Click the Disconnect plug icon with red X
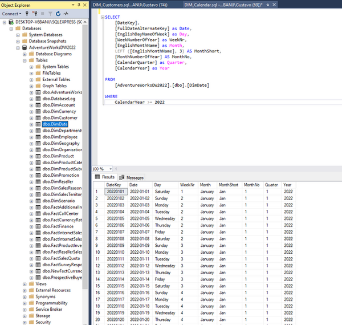 [x=35, y=14]
